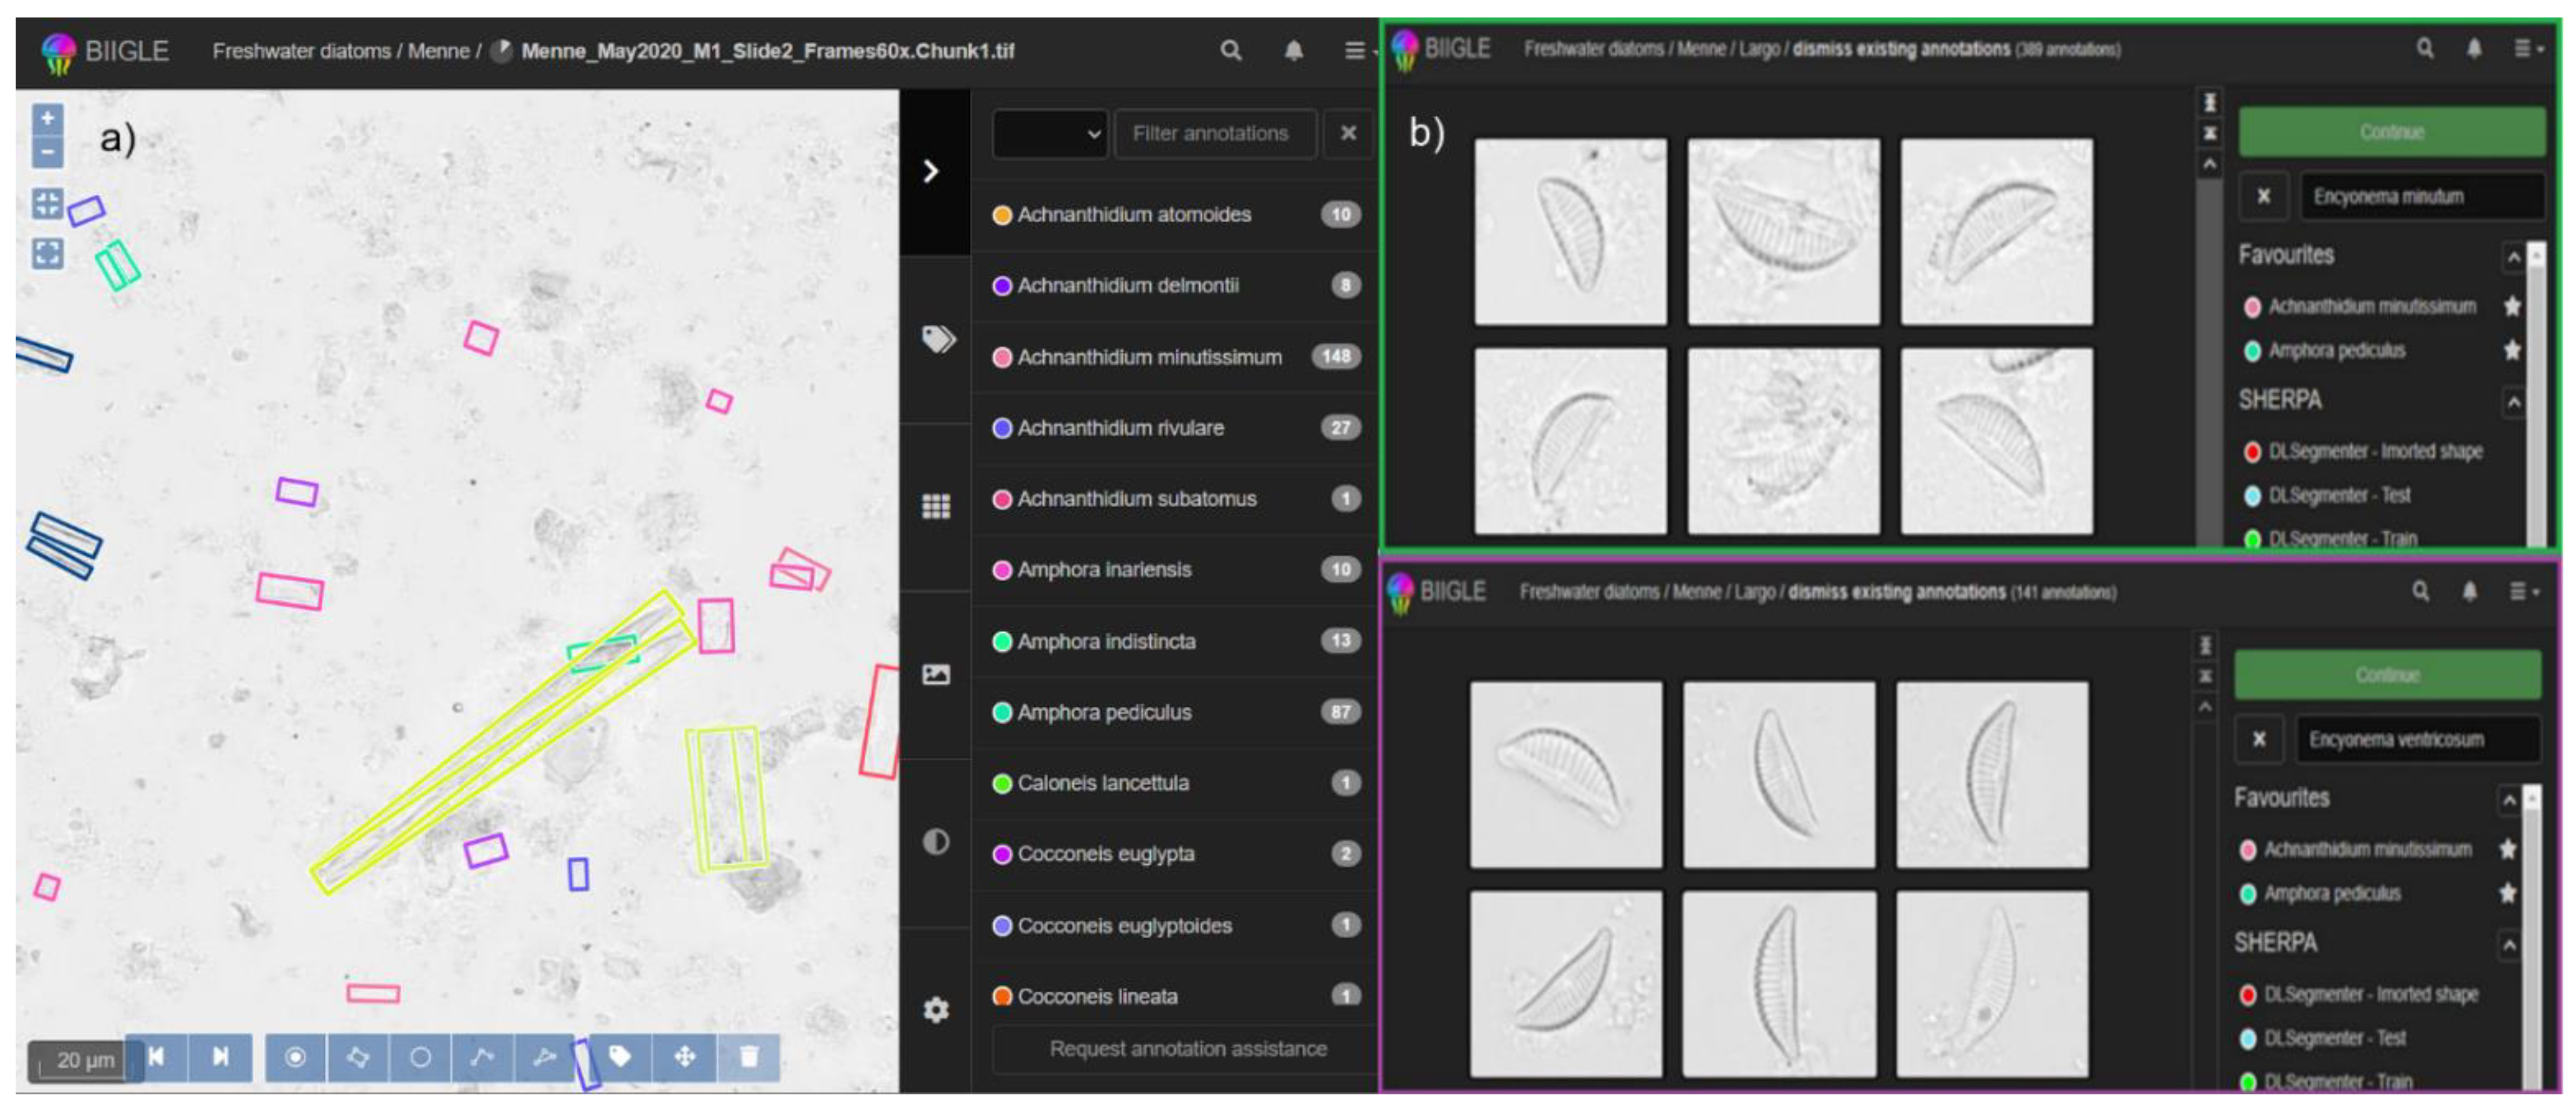Open the annotation filter type dropdown
This screenshot has width=2576, height=1110.
pyautogui.click(x=1050, y=133)
